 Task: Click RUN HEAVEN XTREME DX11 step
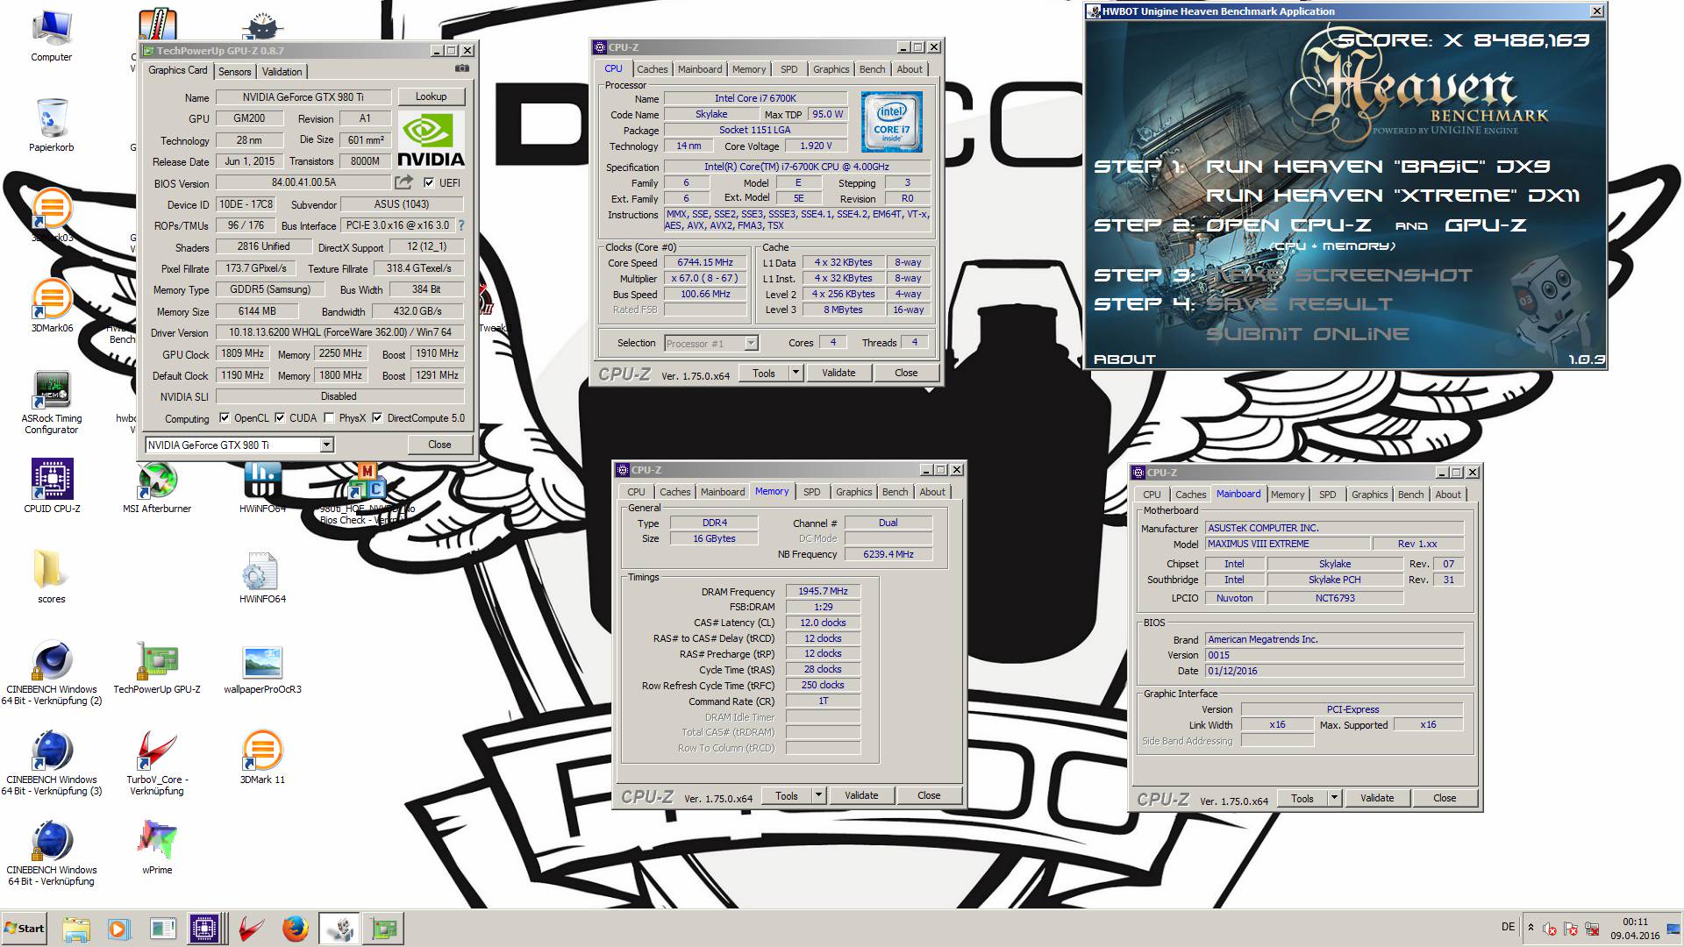click(1393, 196)
